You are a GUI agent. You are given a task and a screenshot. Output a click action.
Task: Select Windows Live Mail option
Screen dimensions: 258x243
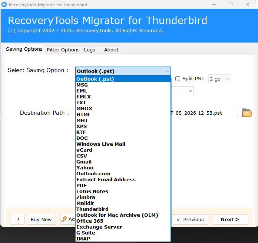123,144
